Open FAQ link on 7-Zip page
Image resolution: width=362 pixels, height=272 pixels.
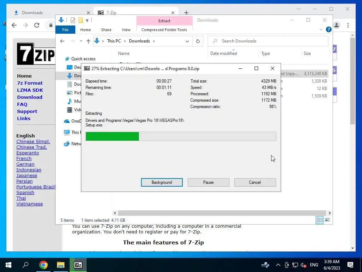22,104
